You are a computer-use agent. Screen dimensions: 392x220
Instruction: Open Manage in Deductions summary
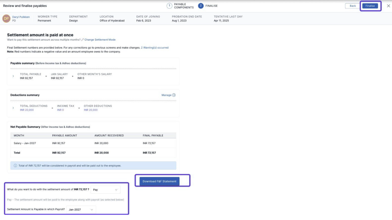(166, 95)
